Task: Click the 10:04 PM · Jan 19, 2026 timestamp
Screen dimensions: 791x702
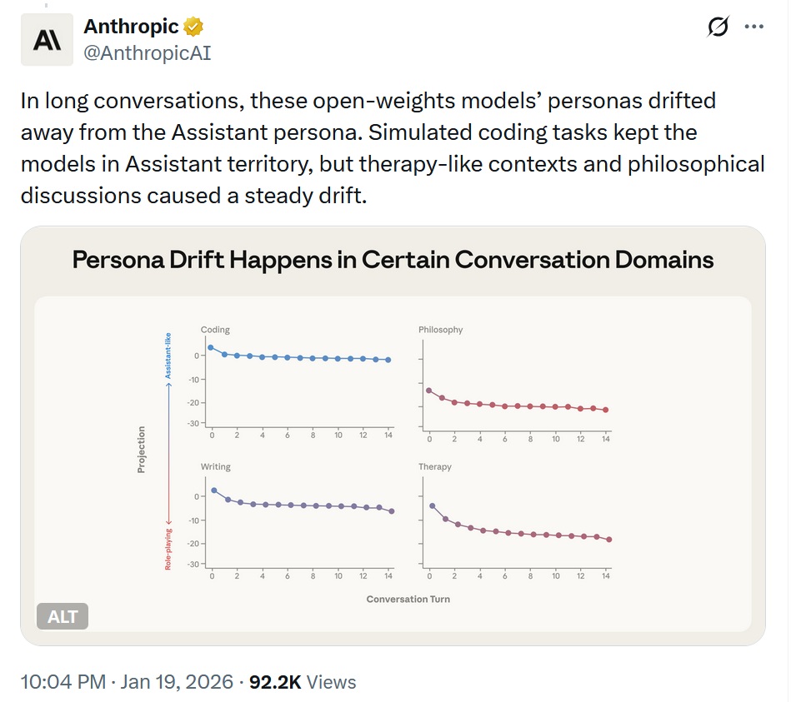Action: tap(126, 682)
